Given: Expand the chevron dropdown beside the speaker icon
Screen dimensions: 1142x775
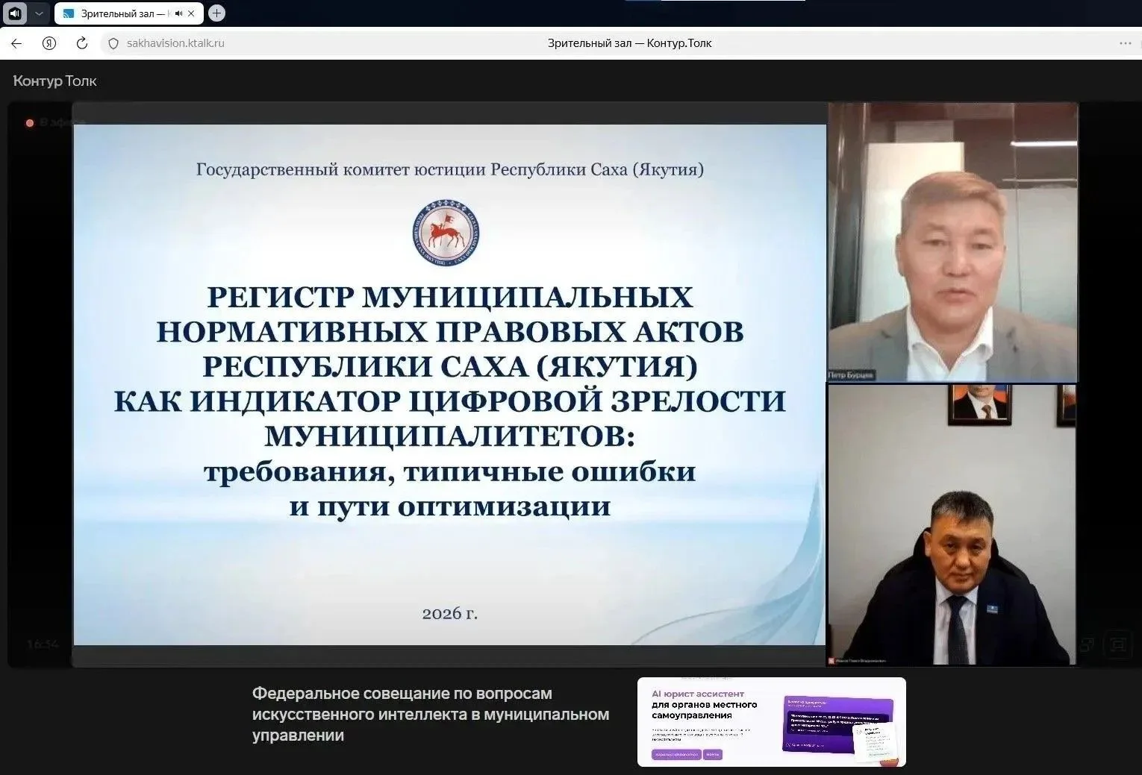Looking at the screenshot, I should [39, 13].
